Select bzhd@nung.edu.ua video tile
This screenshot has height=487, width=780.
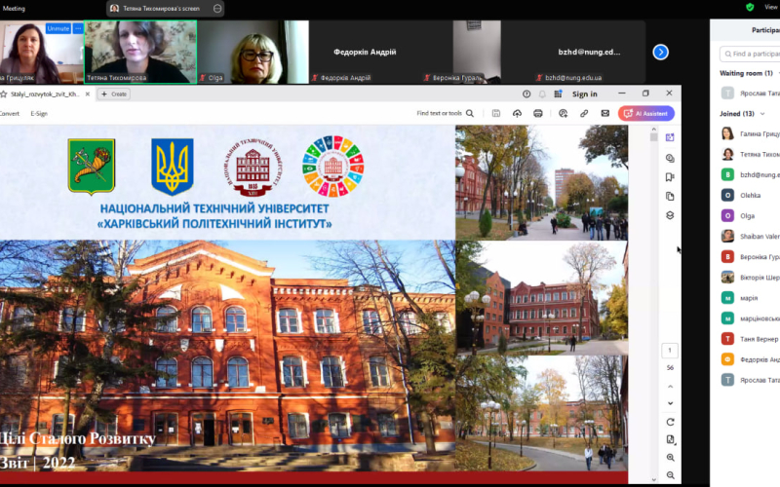(589, 52)
